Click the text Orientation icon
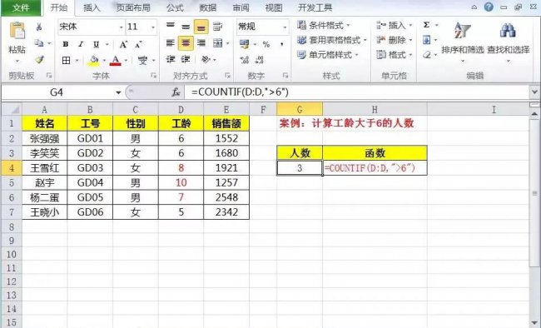 [206, 59]
